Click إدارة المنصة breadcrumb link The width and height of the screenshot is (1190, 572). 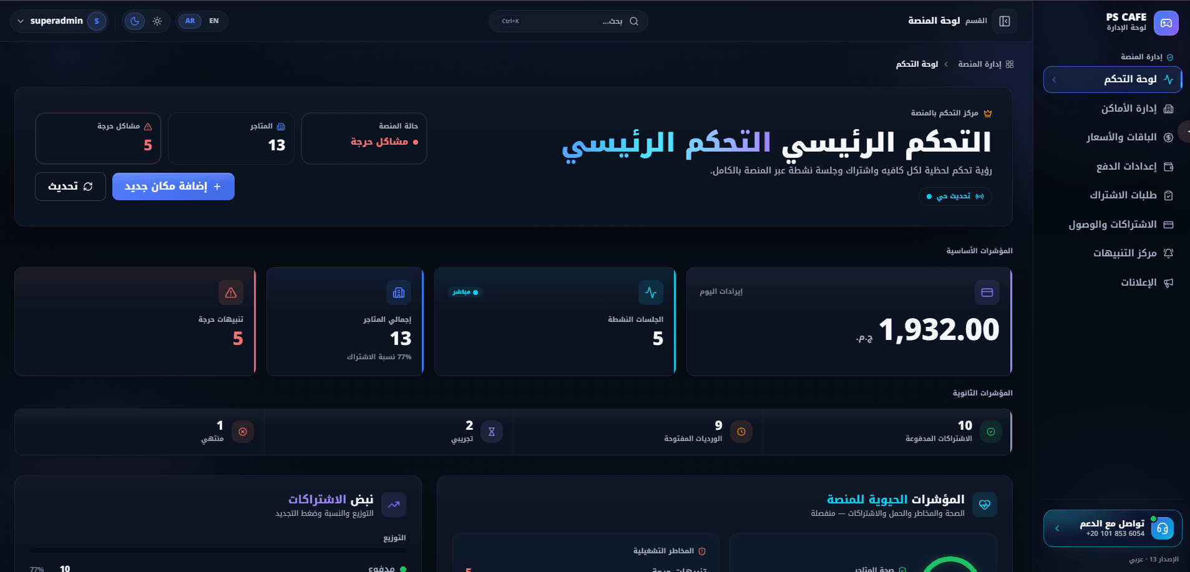980,64
